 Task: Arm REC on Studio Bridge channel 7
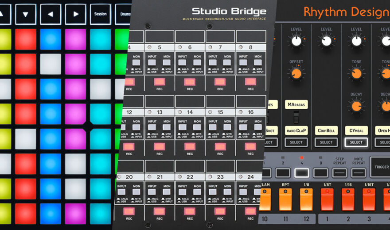[x=220, y=82]
